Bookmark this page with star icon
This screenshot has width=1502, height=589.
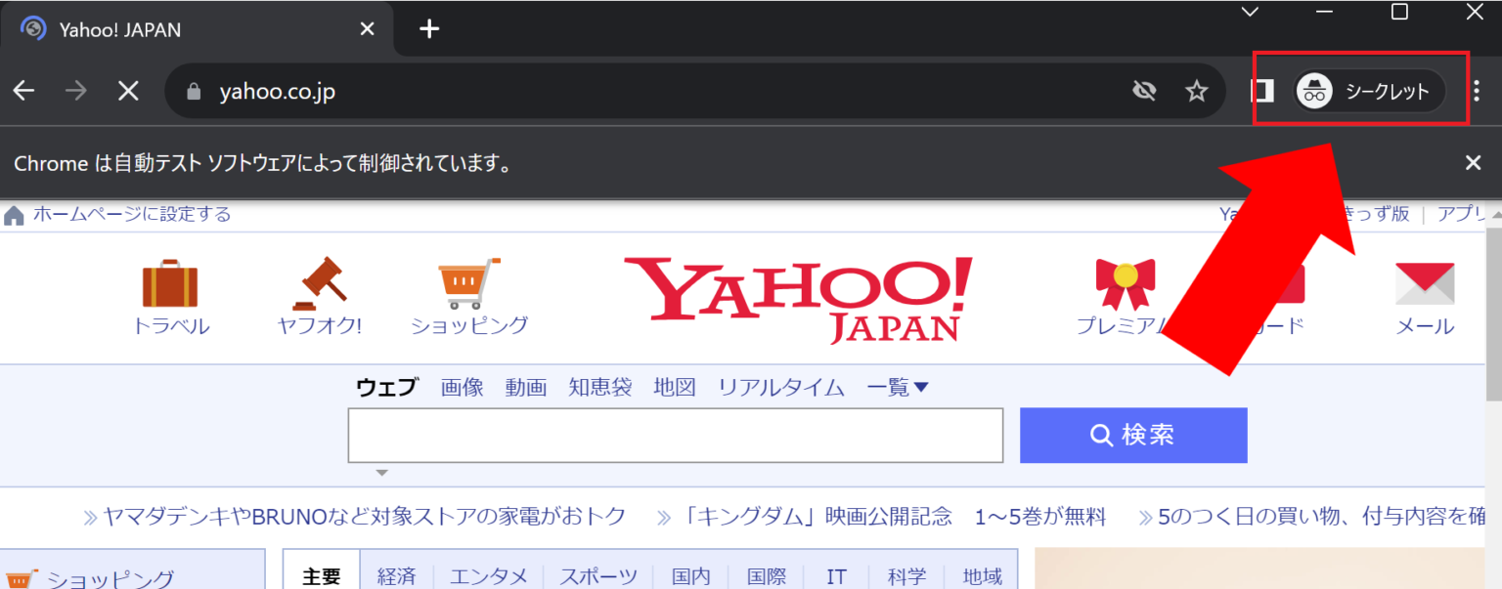(1196, 91)
